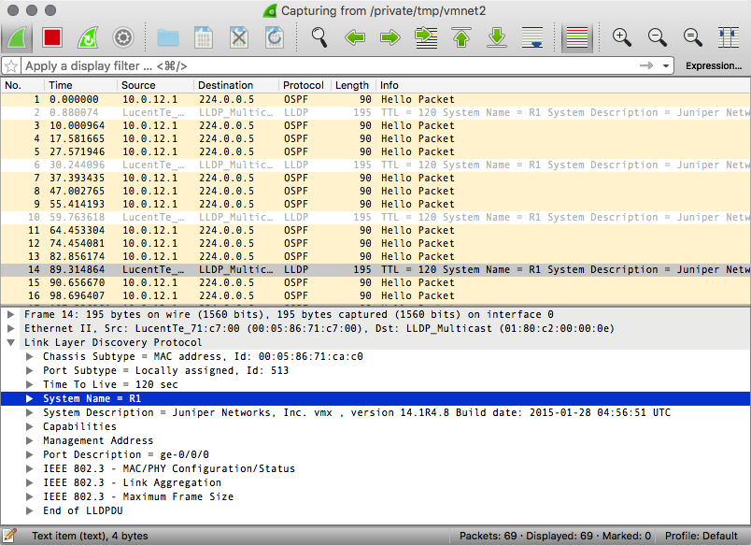Screen dimensions: 751x545
Task: Sort packets by Length column
Action: (x=353, y=85)
